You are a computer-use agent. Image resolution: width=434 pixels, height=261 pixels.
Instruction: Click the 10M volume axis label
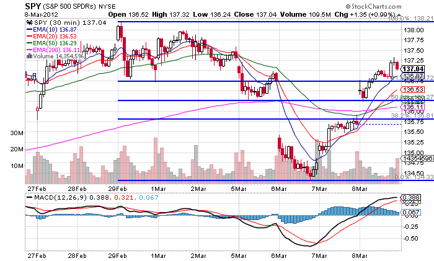(17, 166)
